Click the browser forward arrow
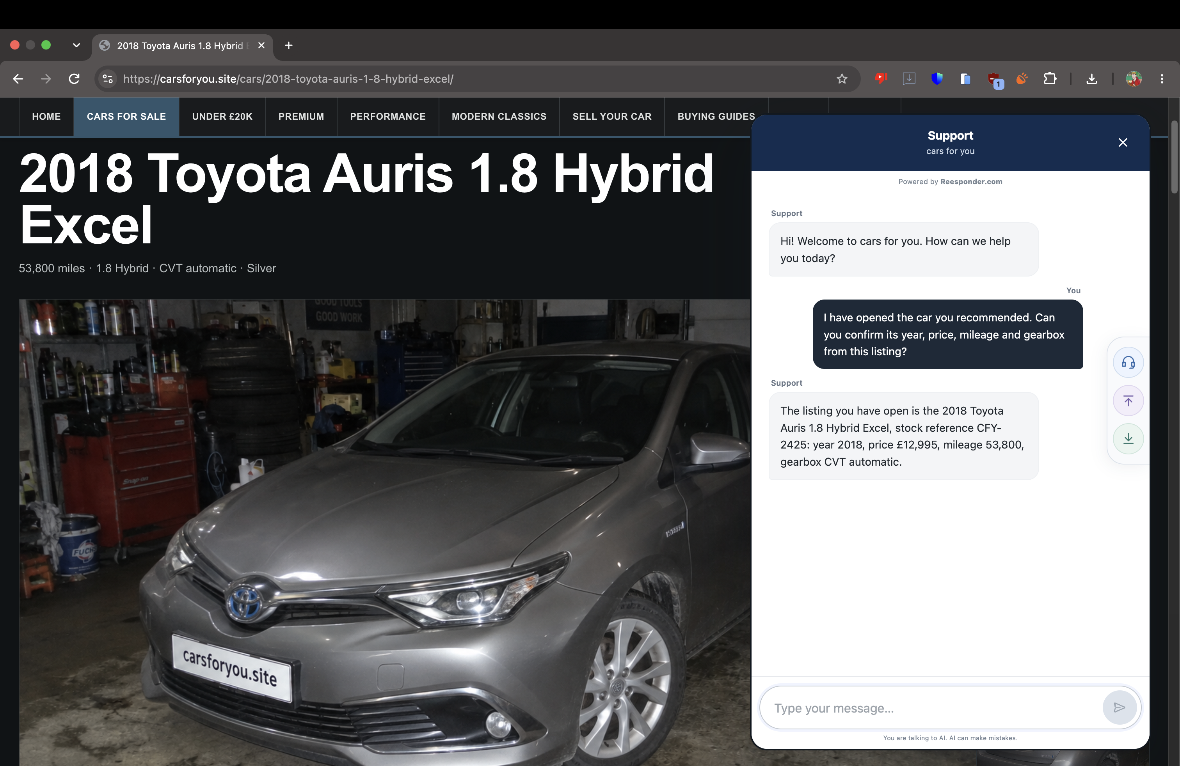This screenshot has height=766, width=1180. point(46,79)
